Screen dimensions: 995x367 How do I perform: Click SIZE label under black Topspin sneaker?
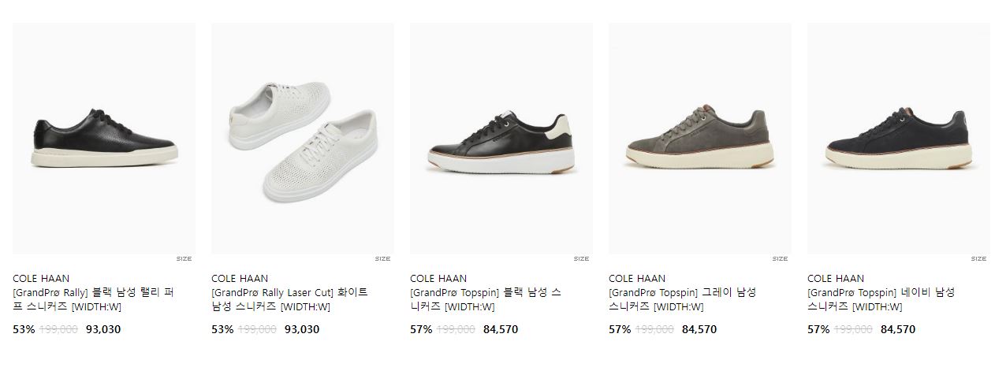pyautogui.click(x=581, y=258)
